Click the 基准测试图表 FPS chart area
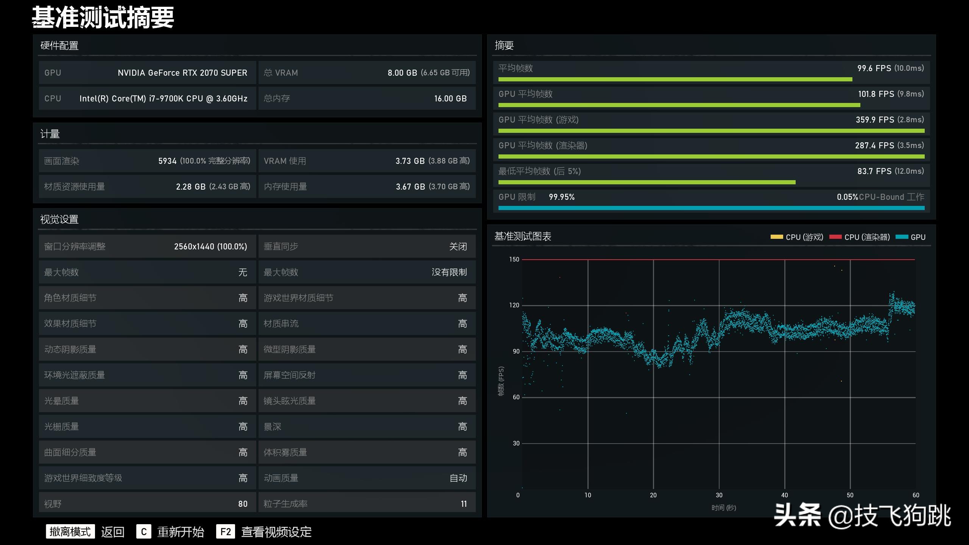Screen dimensions: 969x545 718,374
